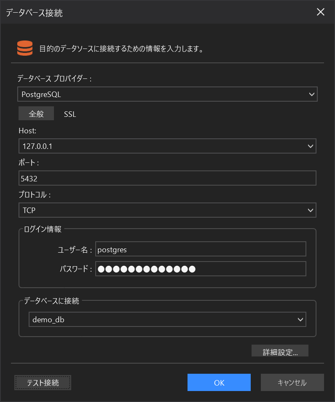Expand the database dropdown showing demo_db

point(301,319)
